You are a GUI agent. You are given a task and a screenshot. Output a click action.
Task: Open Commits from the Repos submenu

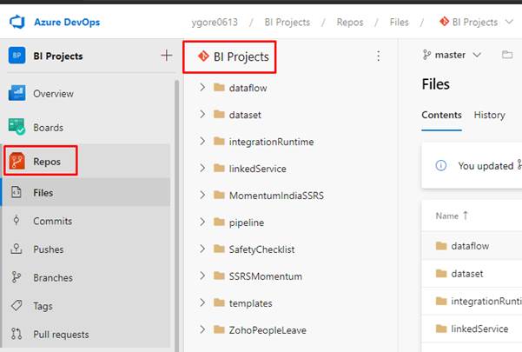[x=52, y=221]
